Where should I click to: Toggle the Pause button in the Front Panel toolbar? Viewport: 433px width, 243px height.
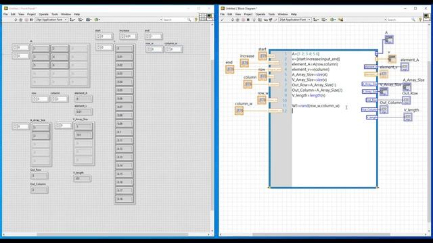(x=31, y=20)
